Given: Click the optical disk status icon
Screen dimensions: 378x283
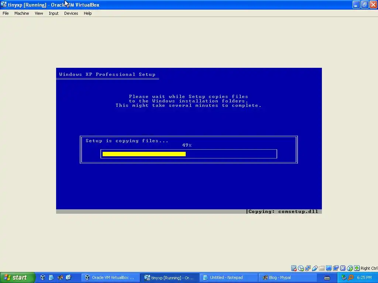Looking at the screenshot, I should click(300, 268).
